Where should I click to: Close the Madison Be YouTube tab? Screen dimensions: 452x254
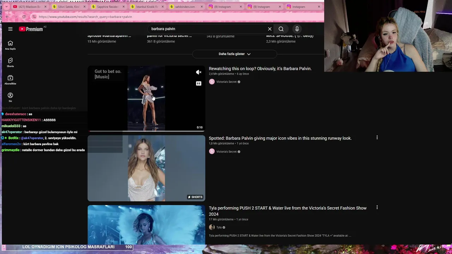tap(45, 7)
